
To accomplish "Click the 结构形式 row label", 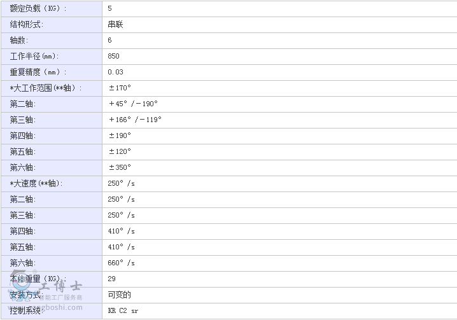I will (27, 24).
